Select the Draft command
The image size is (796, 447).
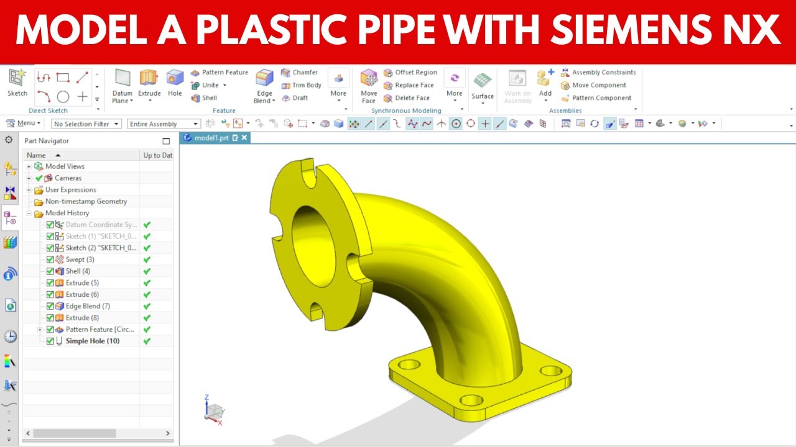[295, 98]
